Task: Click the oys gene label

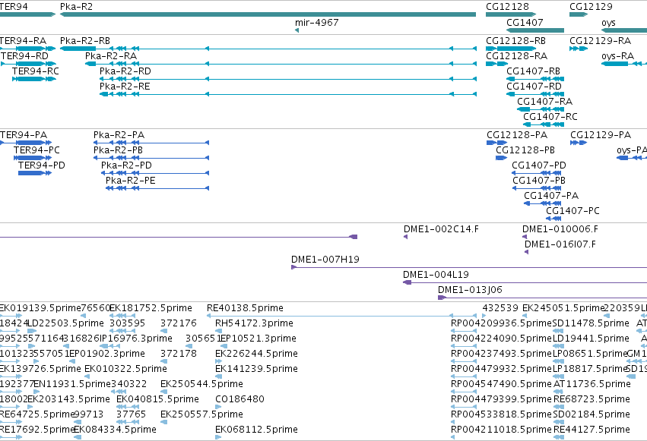Action: [609, 23]
